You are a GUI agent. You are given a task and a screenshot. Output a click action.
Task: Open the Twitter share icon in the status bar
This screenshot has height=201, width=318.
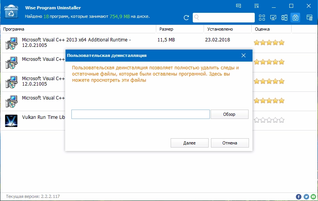(306, 196)
